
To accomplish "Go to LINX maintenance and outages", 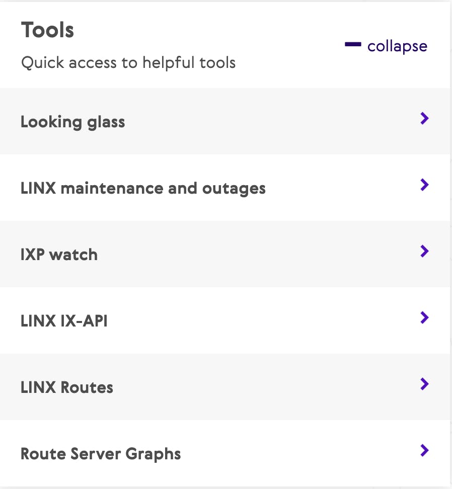I will click(143, 188).
